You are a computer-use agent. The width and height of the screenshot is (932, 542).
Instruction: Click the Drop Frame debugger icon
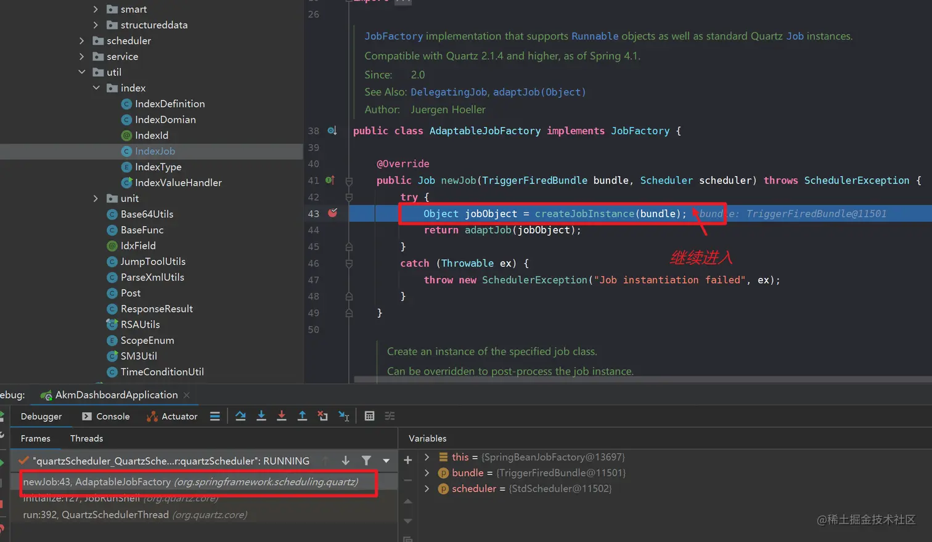pos(322,416)
